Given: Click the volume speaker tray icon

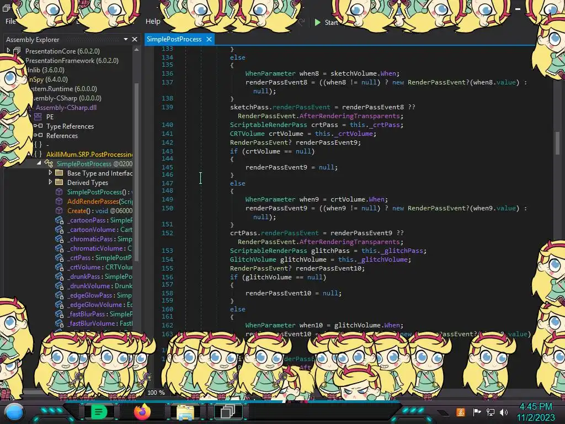Looking at the screenshot, I should click(504, 412).
